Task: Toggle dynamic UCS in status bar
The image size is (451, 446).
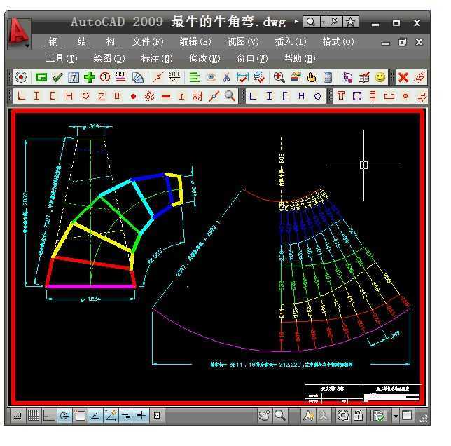Action: (111, 415)
